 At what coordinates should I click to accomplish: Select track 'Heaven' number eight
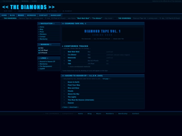[71, 103]
